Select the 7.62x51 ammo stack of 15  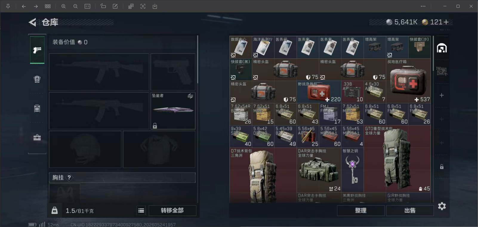pos(263,114)
